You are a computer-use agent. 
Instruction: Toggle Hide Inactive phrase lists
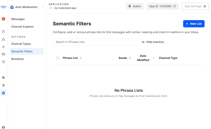[153, 42]
